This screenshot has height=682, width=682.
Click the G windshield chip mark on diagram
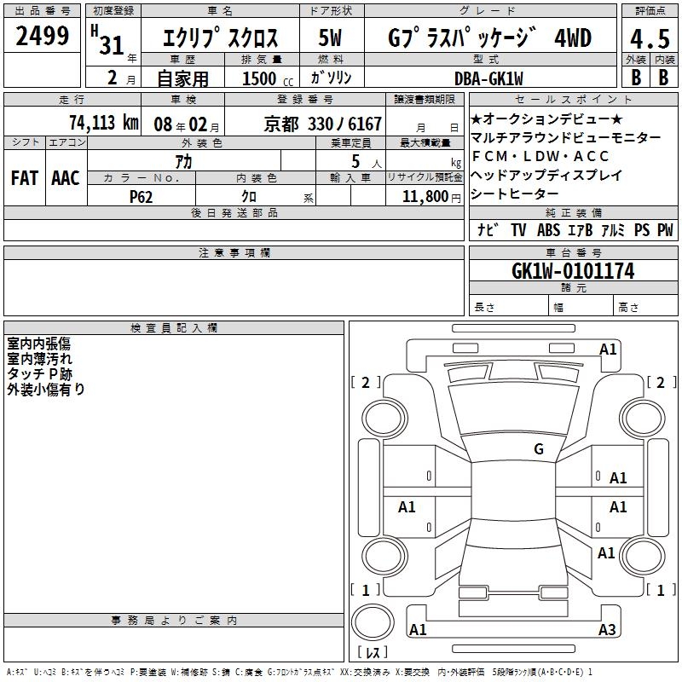pyautogui.click(x=538, y=448)
